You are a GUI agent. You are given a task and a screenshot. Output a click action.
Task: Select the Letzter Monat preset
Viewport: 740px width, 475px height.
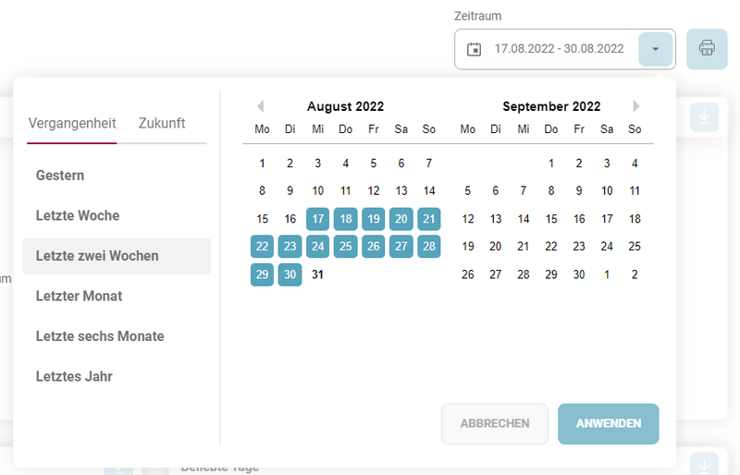point(79,296)
